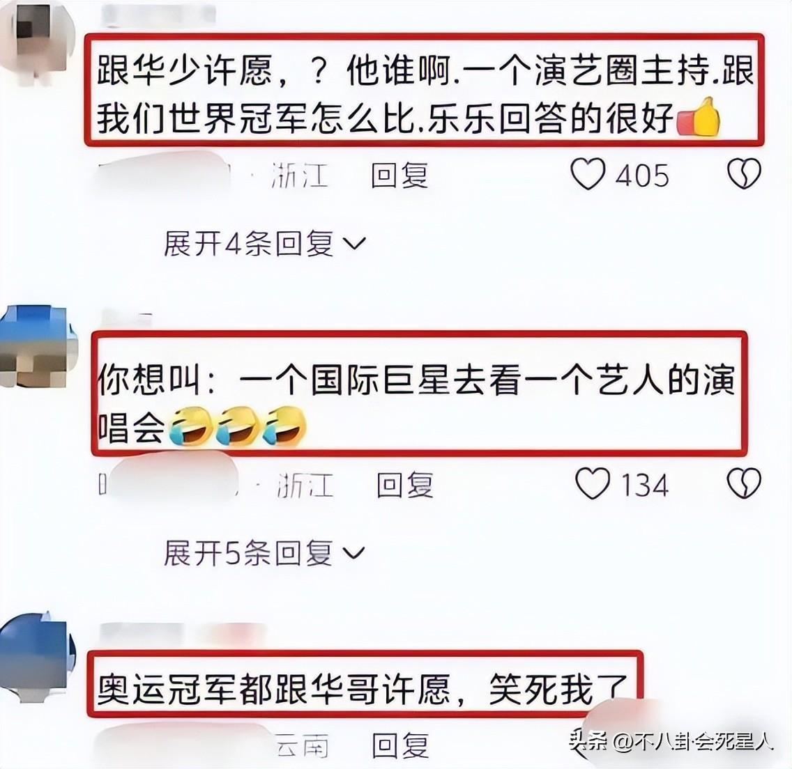This screenshot has height=769, width=792.
Task: Open comment text starting 跟华少许愿
Action: pos(425,91)
